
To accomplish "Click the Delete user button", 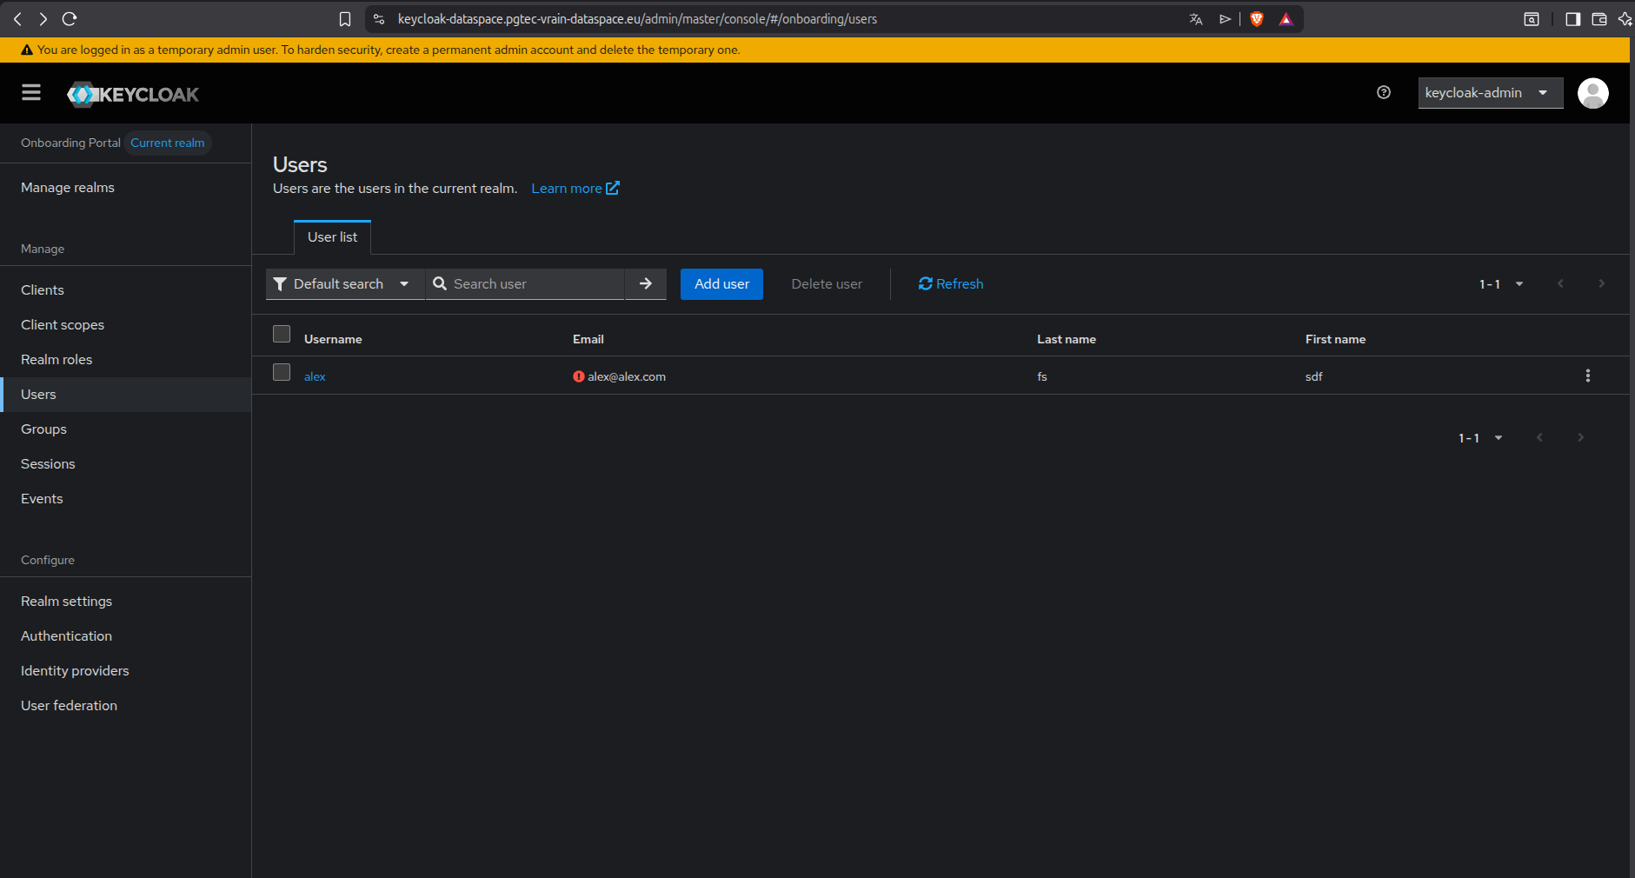I will coord(827,283).
